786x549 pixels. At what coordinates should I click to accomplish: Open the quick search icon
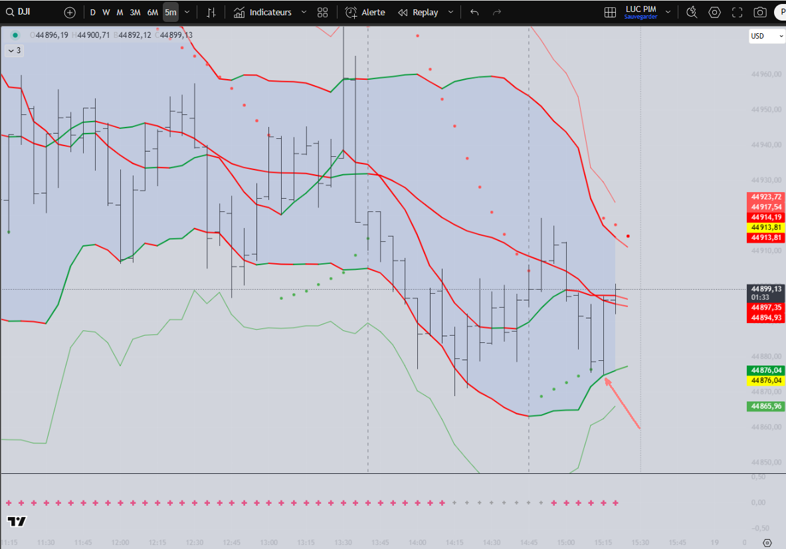point(692,13)
